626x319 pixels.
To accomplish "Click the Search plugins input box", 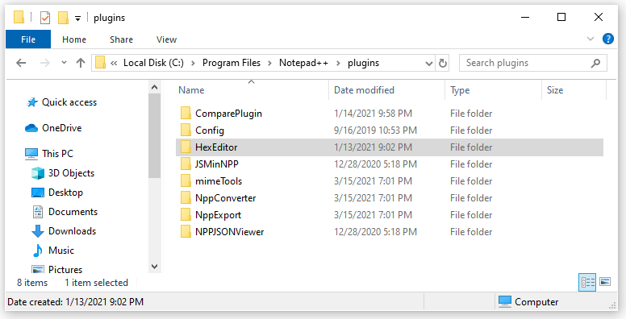I will click(x=527, y=63).
